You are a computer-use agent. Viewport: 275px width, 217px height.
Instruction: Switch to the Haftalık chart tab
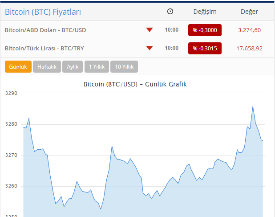tap(47, 66)
